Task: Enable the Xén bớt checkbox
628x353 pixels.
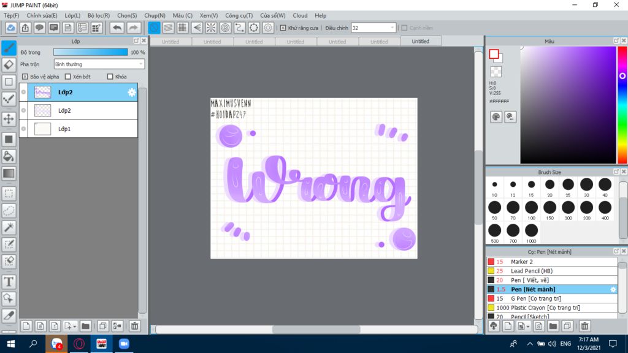Action: tap(67, 77)
